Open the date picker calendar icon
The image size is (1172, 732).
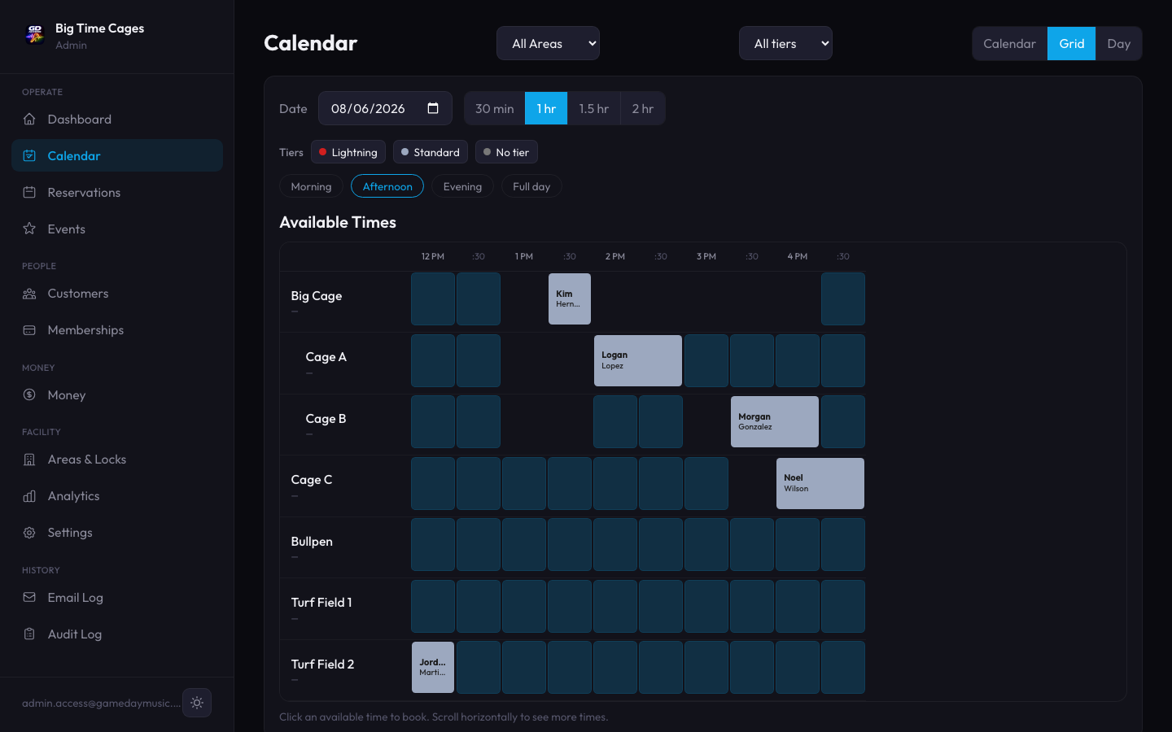[433, 108]
